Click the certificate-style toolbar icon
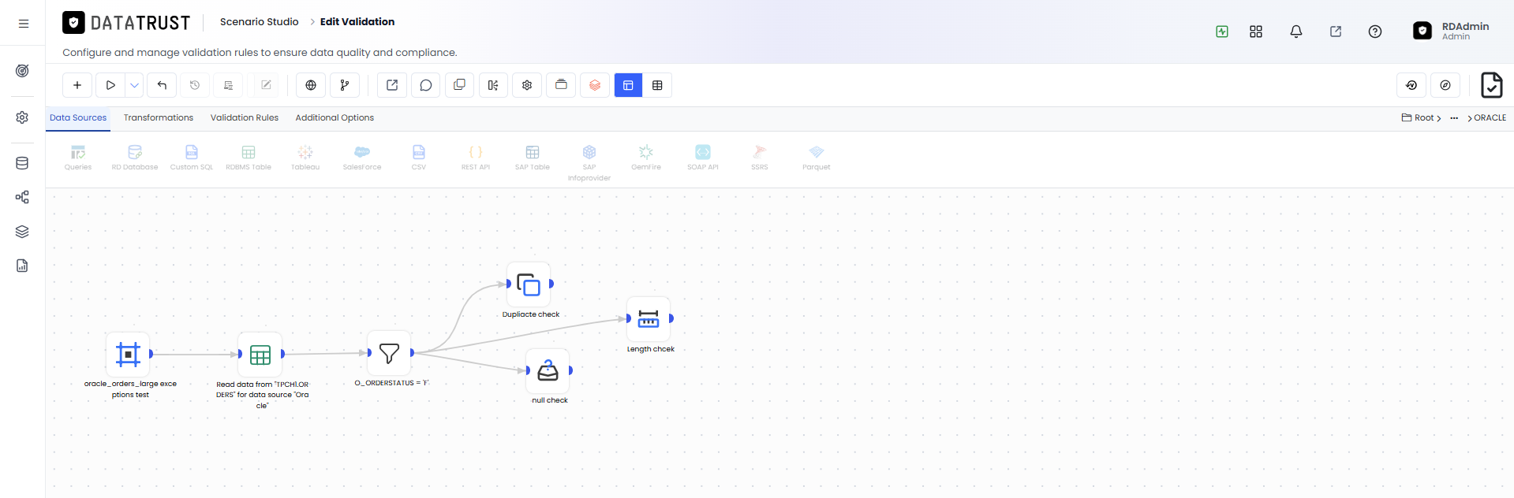The height and width of the screenshot is (498, 1514). [x=228, y=85]
